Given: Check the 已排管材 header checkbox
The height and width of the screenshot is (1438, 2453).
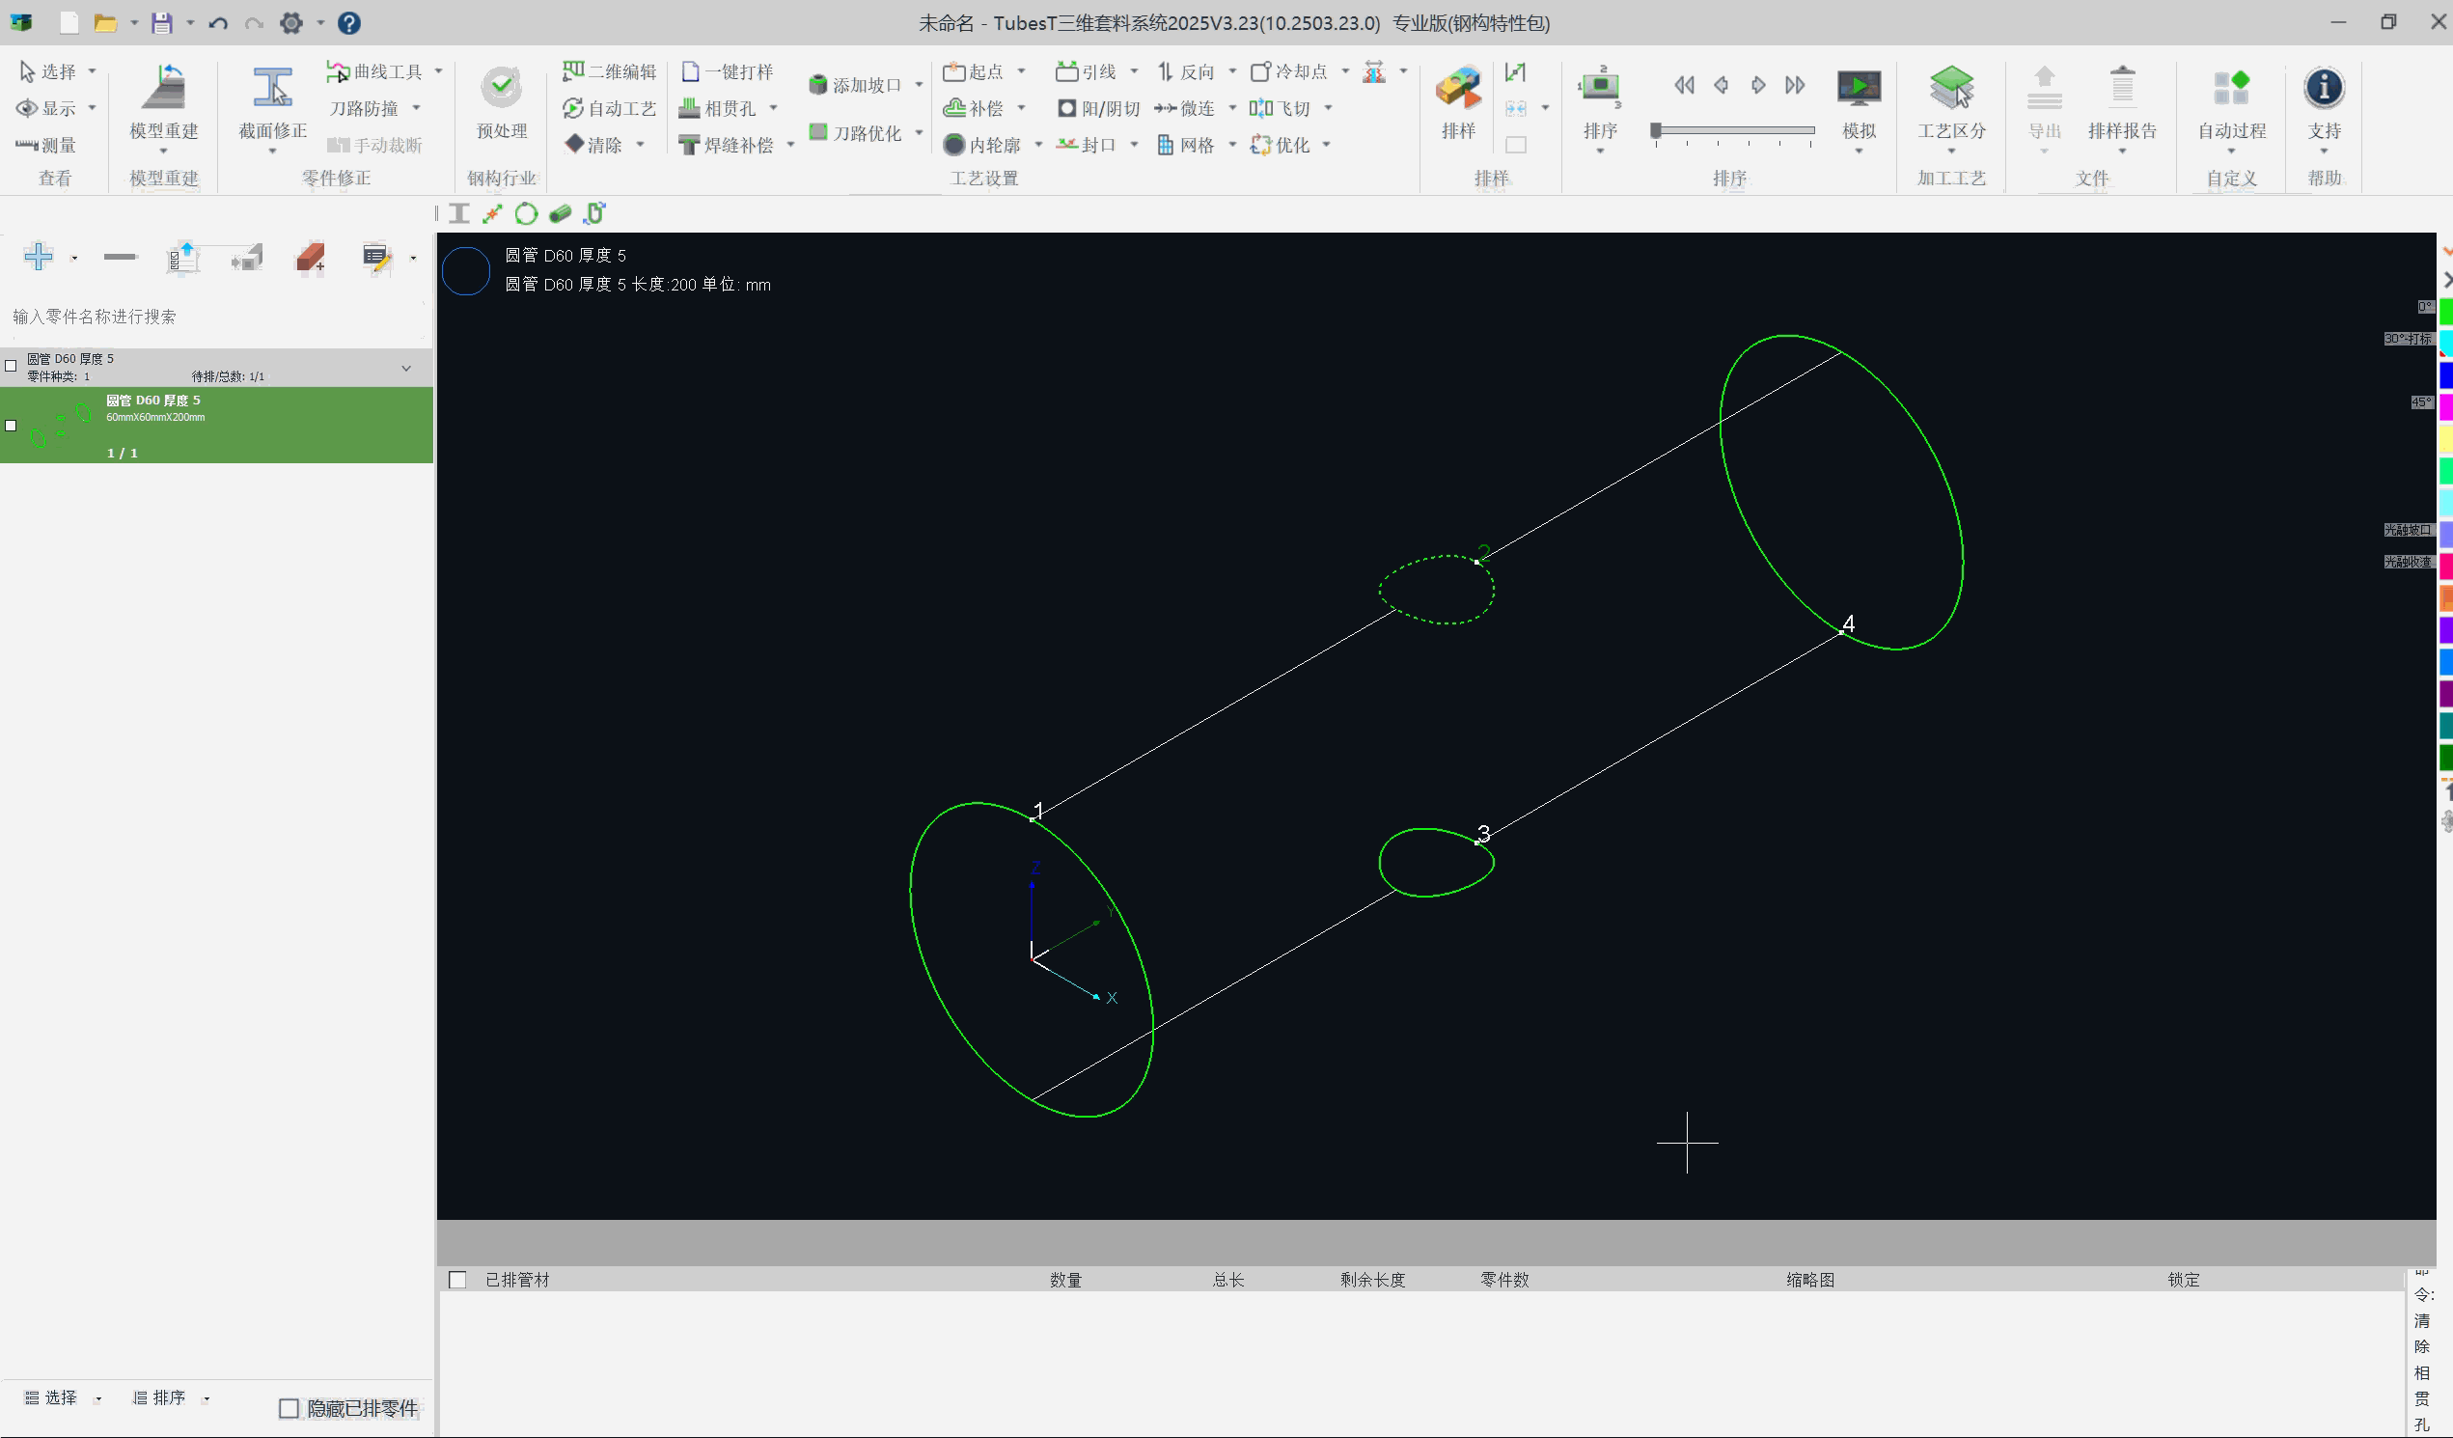Looking at the screenshot, I should (457, 1281).
